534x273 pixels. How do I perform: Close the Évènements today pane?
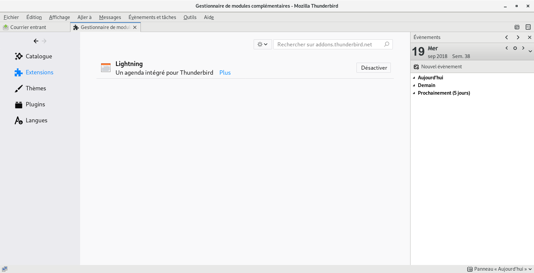click(529, 37)
